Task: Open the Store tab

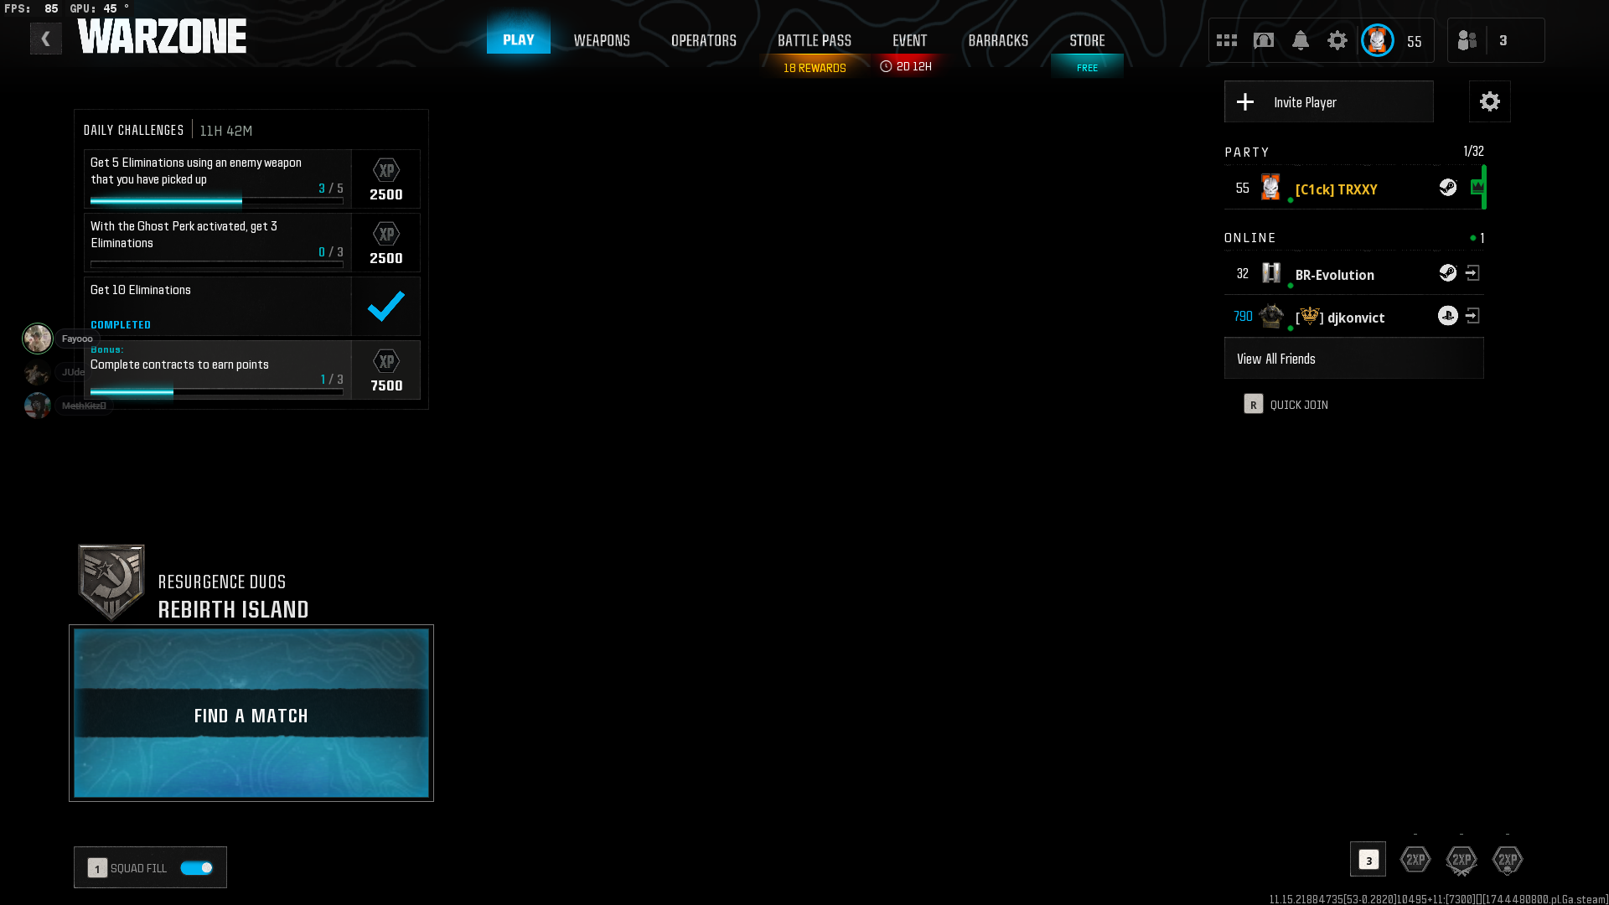Action: click(1088, 40)
